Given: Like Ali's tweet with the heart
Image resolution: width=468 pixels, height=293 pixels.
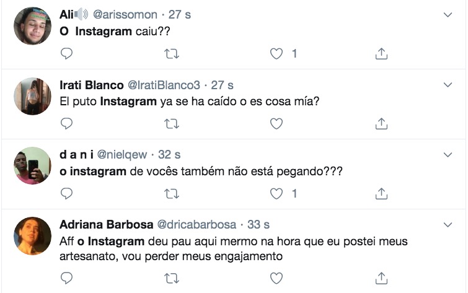Looking at the screenshot, I should click(x=276, y=54).
